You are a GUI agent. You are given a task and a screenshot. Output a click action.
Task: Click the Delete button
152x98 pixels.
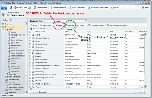[59, 25]
